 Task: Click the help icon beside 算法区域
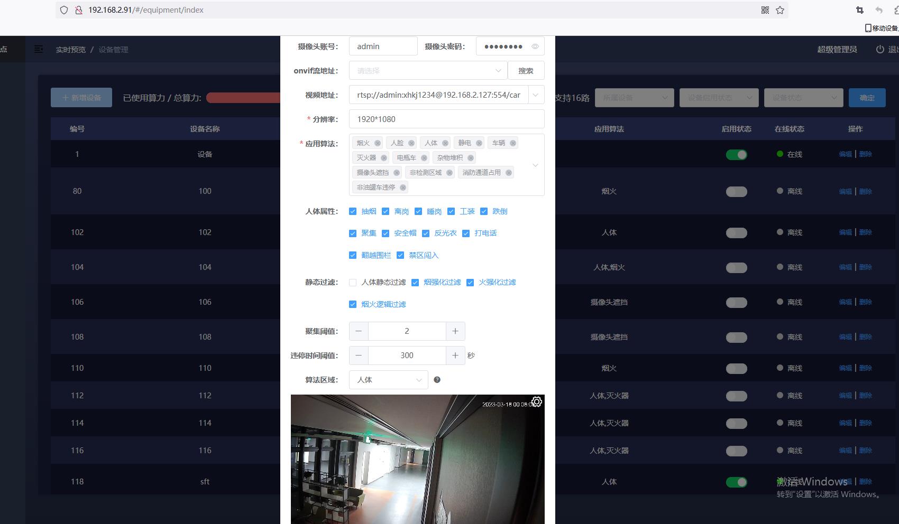[x=437, y=380]
